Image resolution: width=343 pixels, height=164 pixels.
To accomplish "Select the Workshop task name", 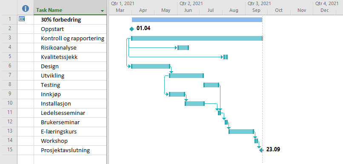I will (54, 141).
